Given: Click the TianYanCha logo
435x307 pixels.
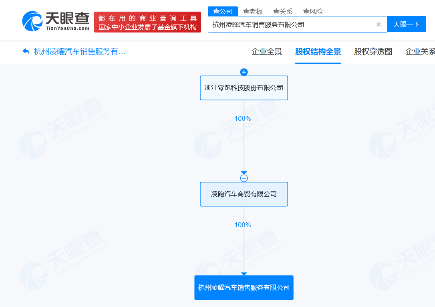Looking at the screenshot, I should tap(56, 21).
